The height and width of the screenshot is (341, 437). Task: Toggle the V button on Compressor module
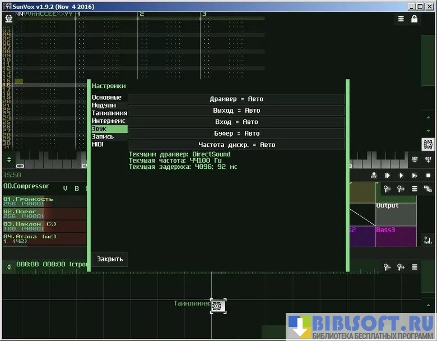tap(65, 188)
